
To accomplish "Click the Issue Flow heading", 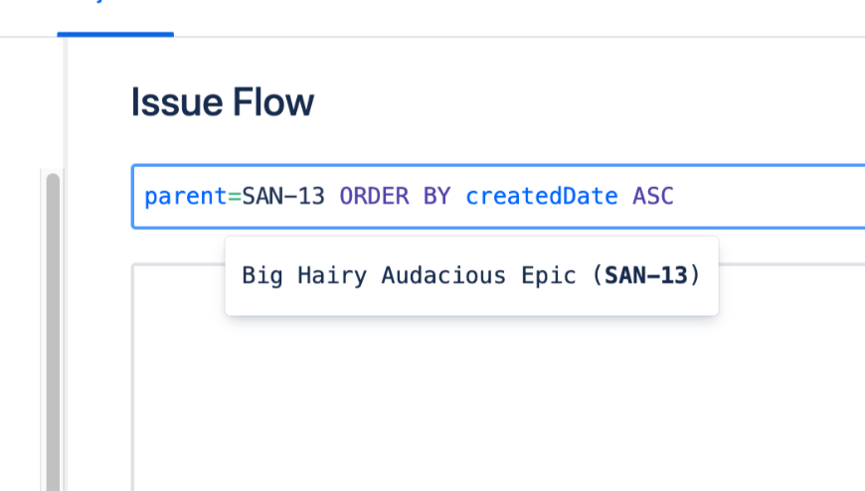I will tap(223, 102).
